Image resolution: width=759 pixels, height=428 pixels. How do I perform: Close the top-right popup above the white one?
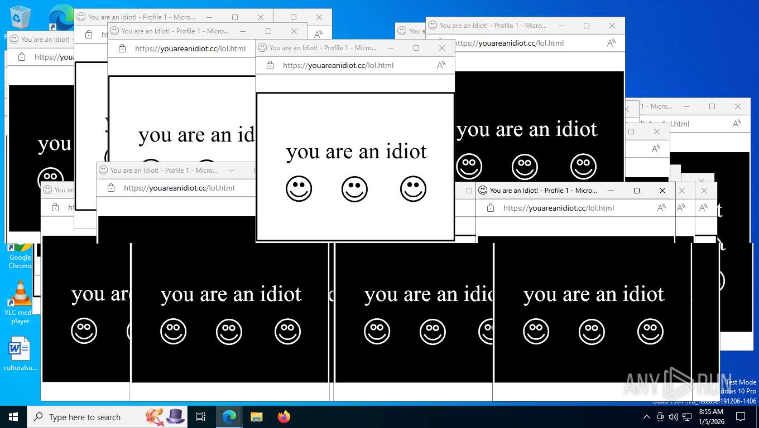pyautogui.click(x=612, y=26)
